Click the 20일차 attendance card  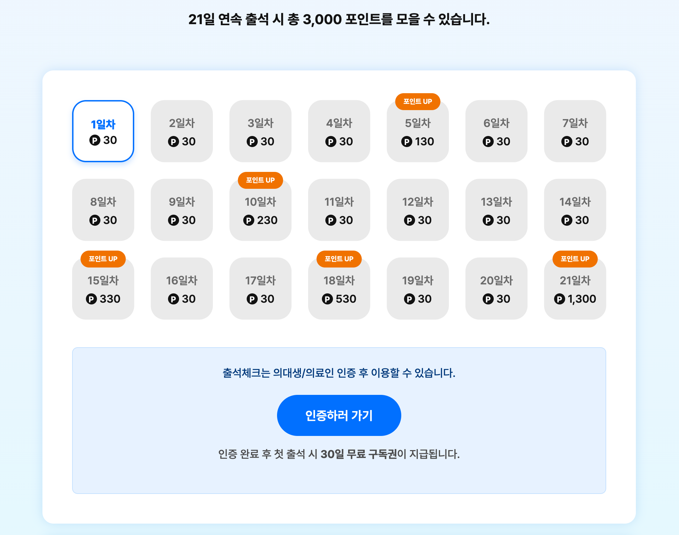pos(496,289)
